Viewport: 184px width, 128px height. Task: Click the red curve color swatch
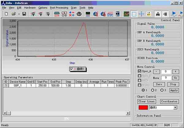143,108
